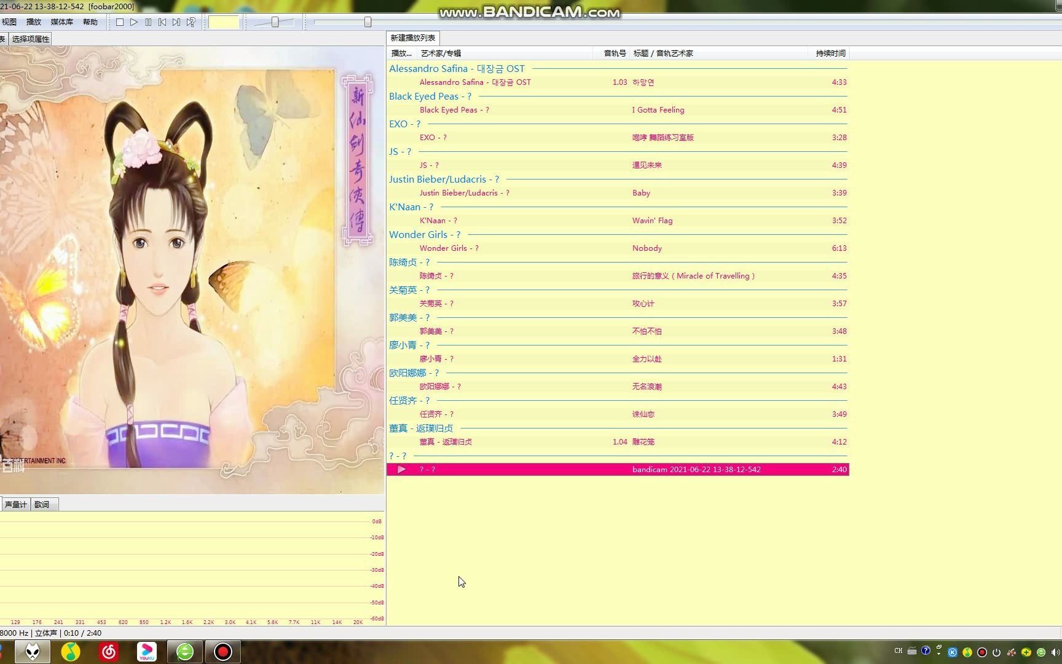This screenshot has height=664, width=1062.
Task: Open QQ Music from the taskbar
Action: click(71, 652)
